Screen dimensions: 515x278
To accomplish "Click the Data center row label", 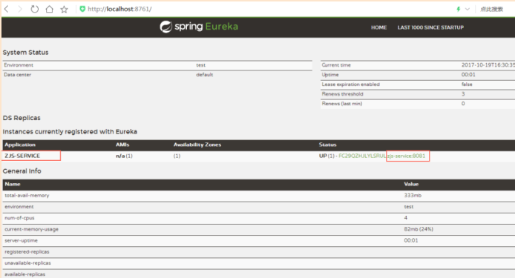I will pos(17,75).
